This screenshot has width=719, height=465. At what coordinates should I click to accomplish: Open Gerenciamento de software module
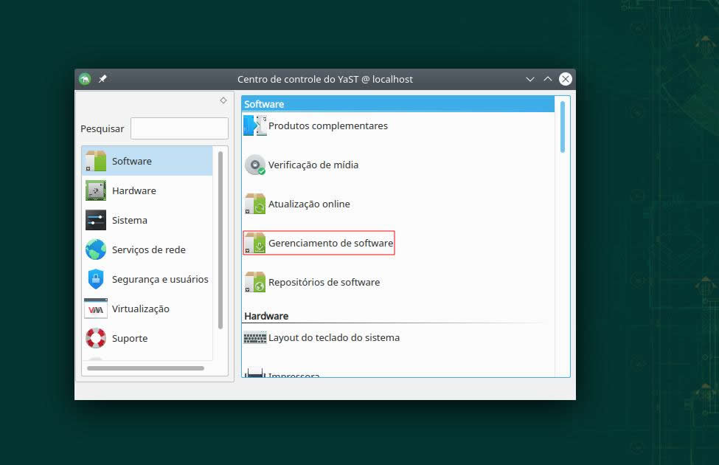coord(330,243)
